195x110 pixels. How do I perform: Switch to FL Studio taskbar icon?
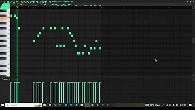(x=87, y=105)
